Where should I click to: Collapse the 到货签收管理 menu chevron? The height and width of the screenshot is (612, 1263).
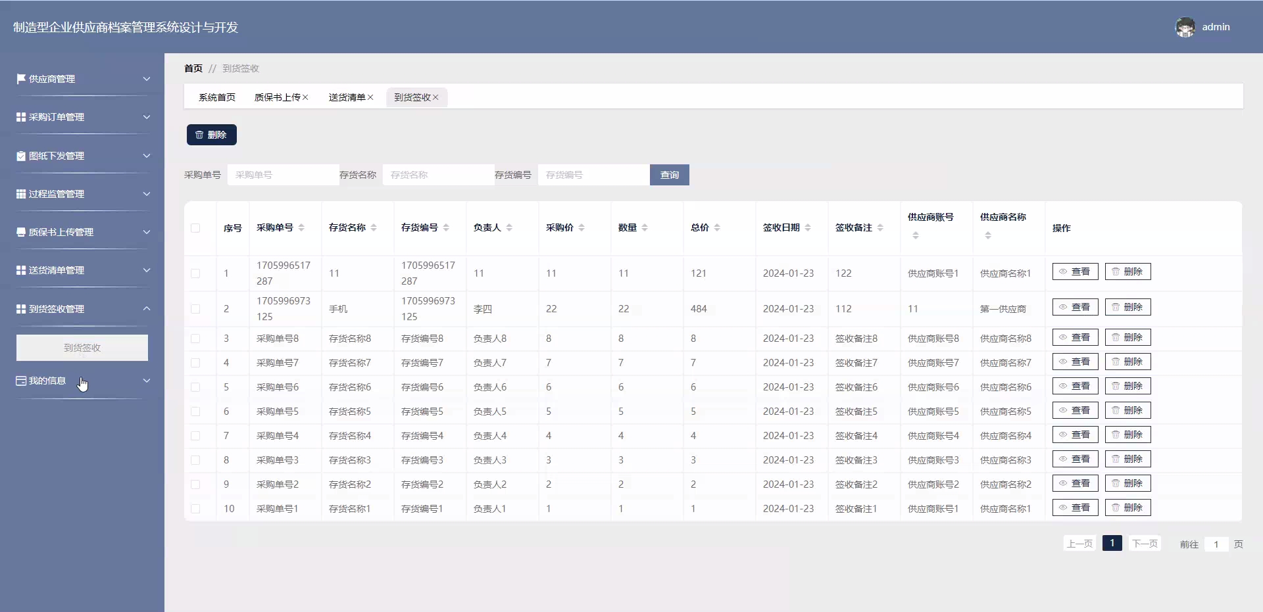[147, 309]
